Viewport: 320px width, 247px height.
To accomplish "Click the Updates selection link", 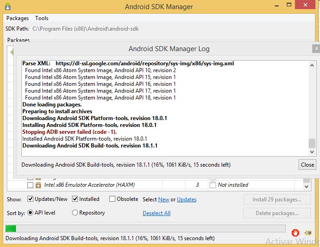I will tap(186, 200).
